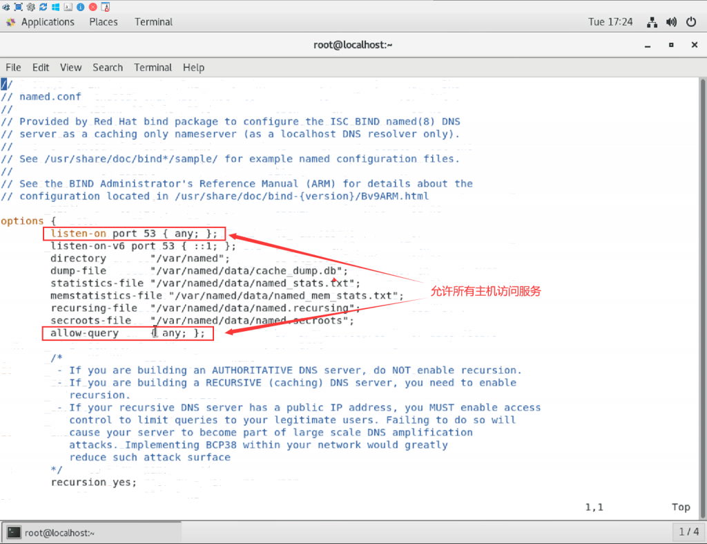Click the red disconnect icon
Viewport: 707px width, 544px height.
click(x=93, y=7)
